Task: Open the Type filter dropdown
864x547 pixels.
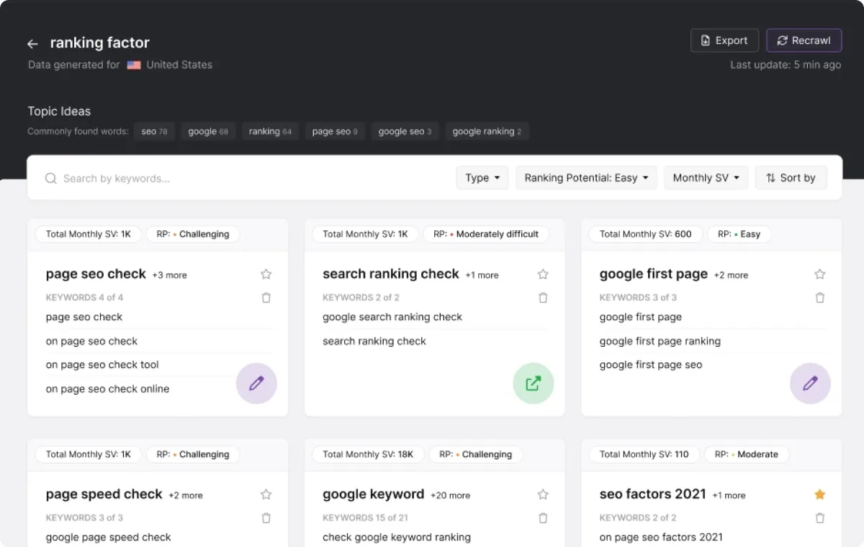Action: click(x=482, y=178)
